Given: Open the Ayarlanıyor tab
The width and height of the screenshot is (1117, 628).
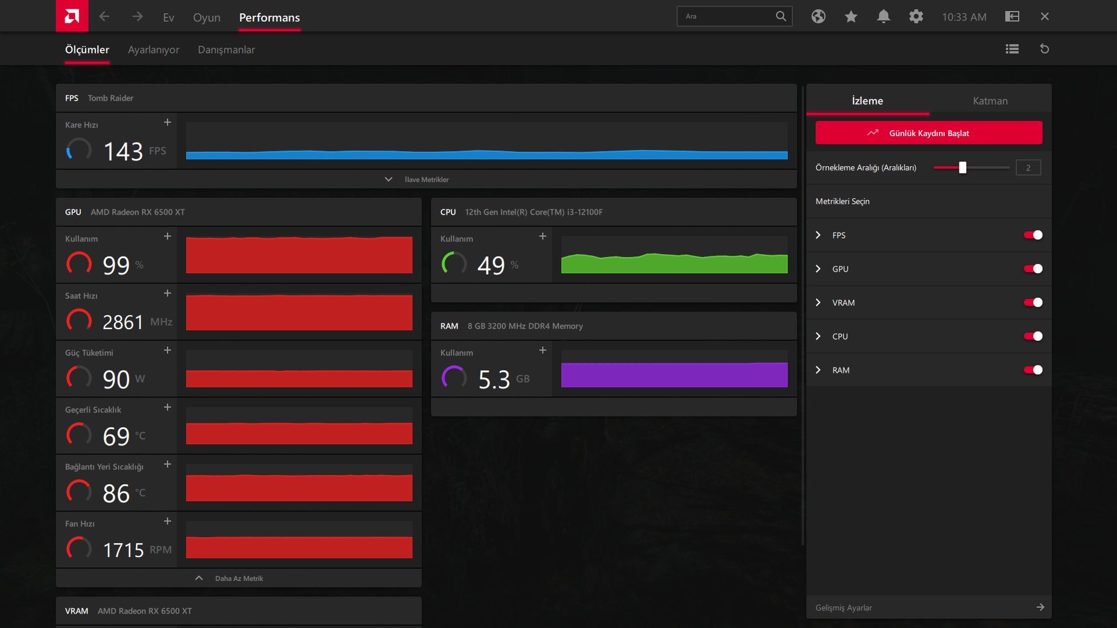Looking at the screenshot, I should tap(154, 49).
